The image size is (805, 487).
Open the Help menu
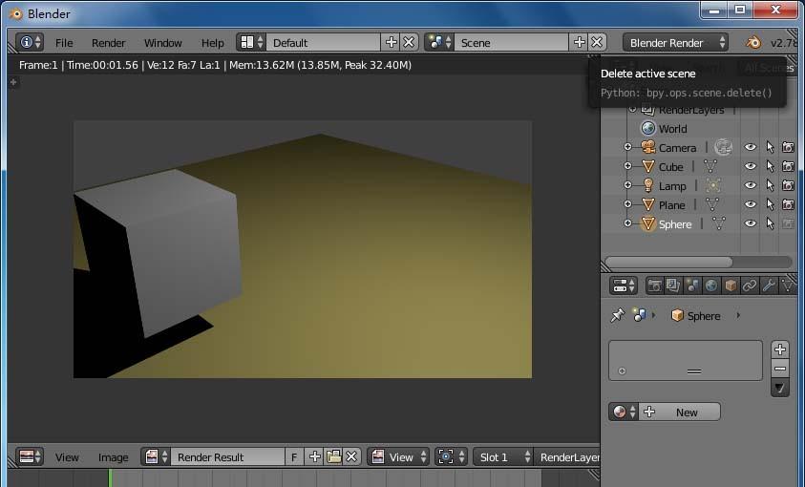(213, 43)
